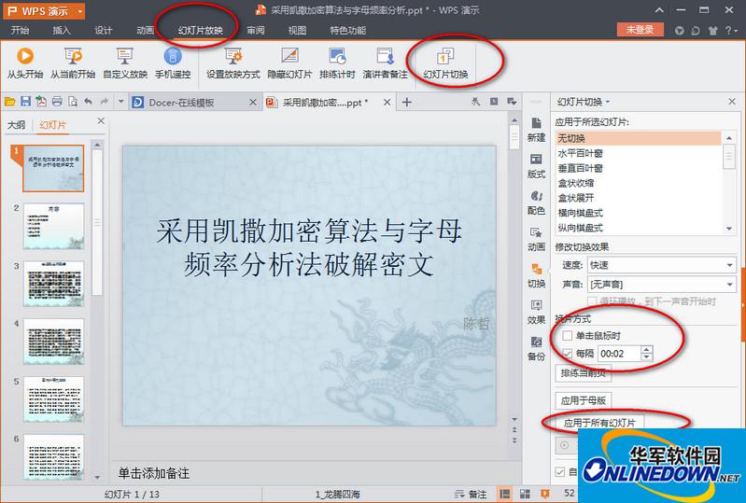Open 开始 ribbon tab
The width and height of the screenshot is (746, 503).
20,31
